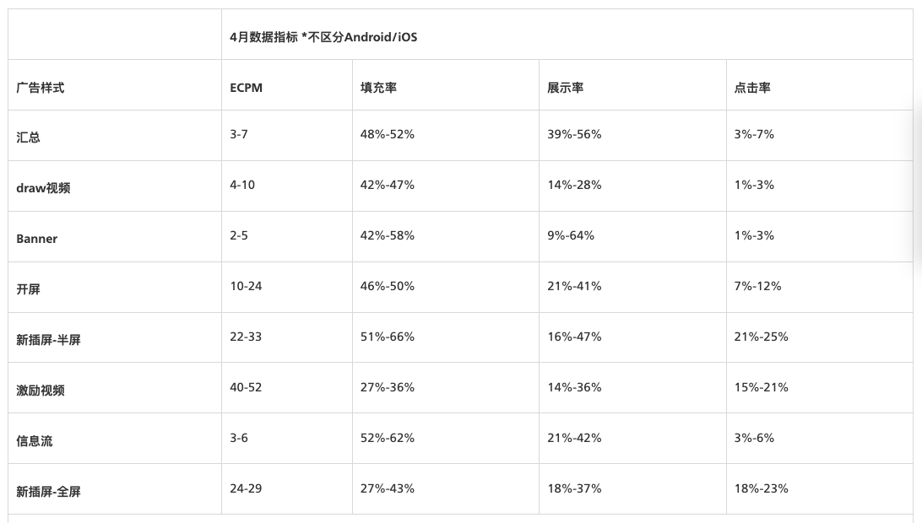Select the ECPM column header
922x523 pixels.
coord(246,88)
